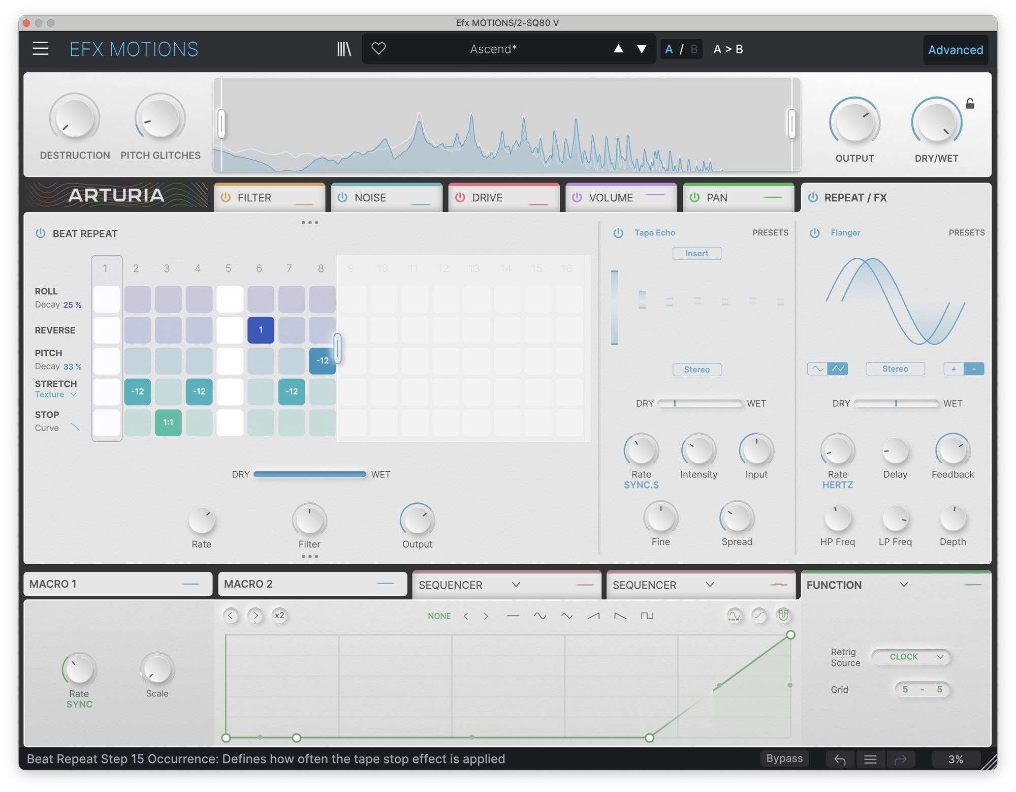
Task: Click the Dry/Wet lock icon
Action: (x=970, y=104)
